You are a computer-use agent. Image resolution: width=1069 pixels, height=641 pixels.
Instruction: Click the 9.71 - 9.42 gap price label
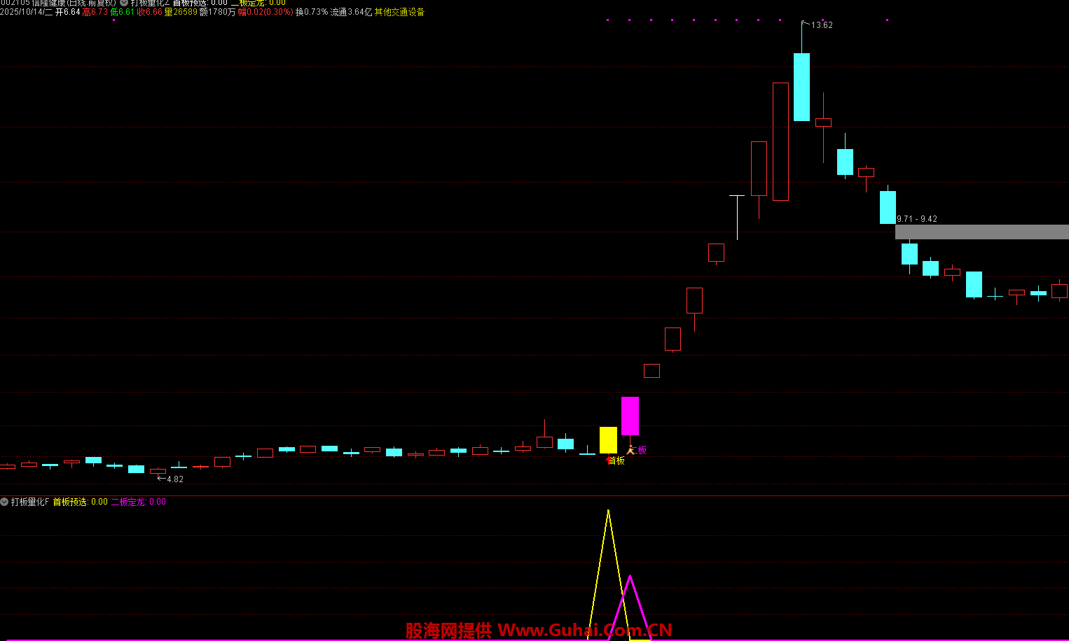click(916, 219)
